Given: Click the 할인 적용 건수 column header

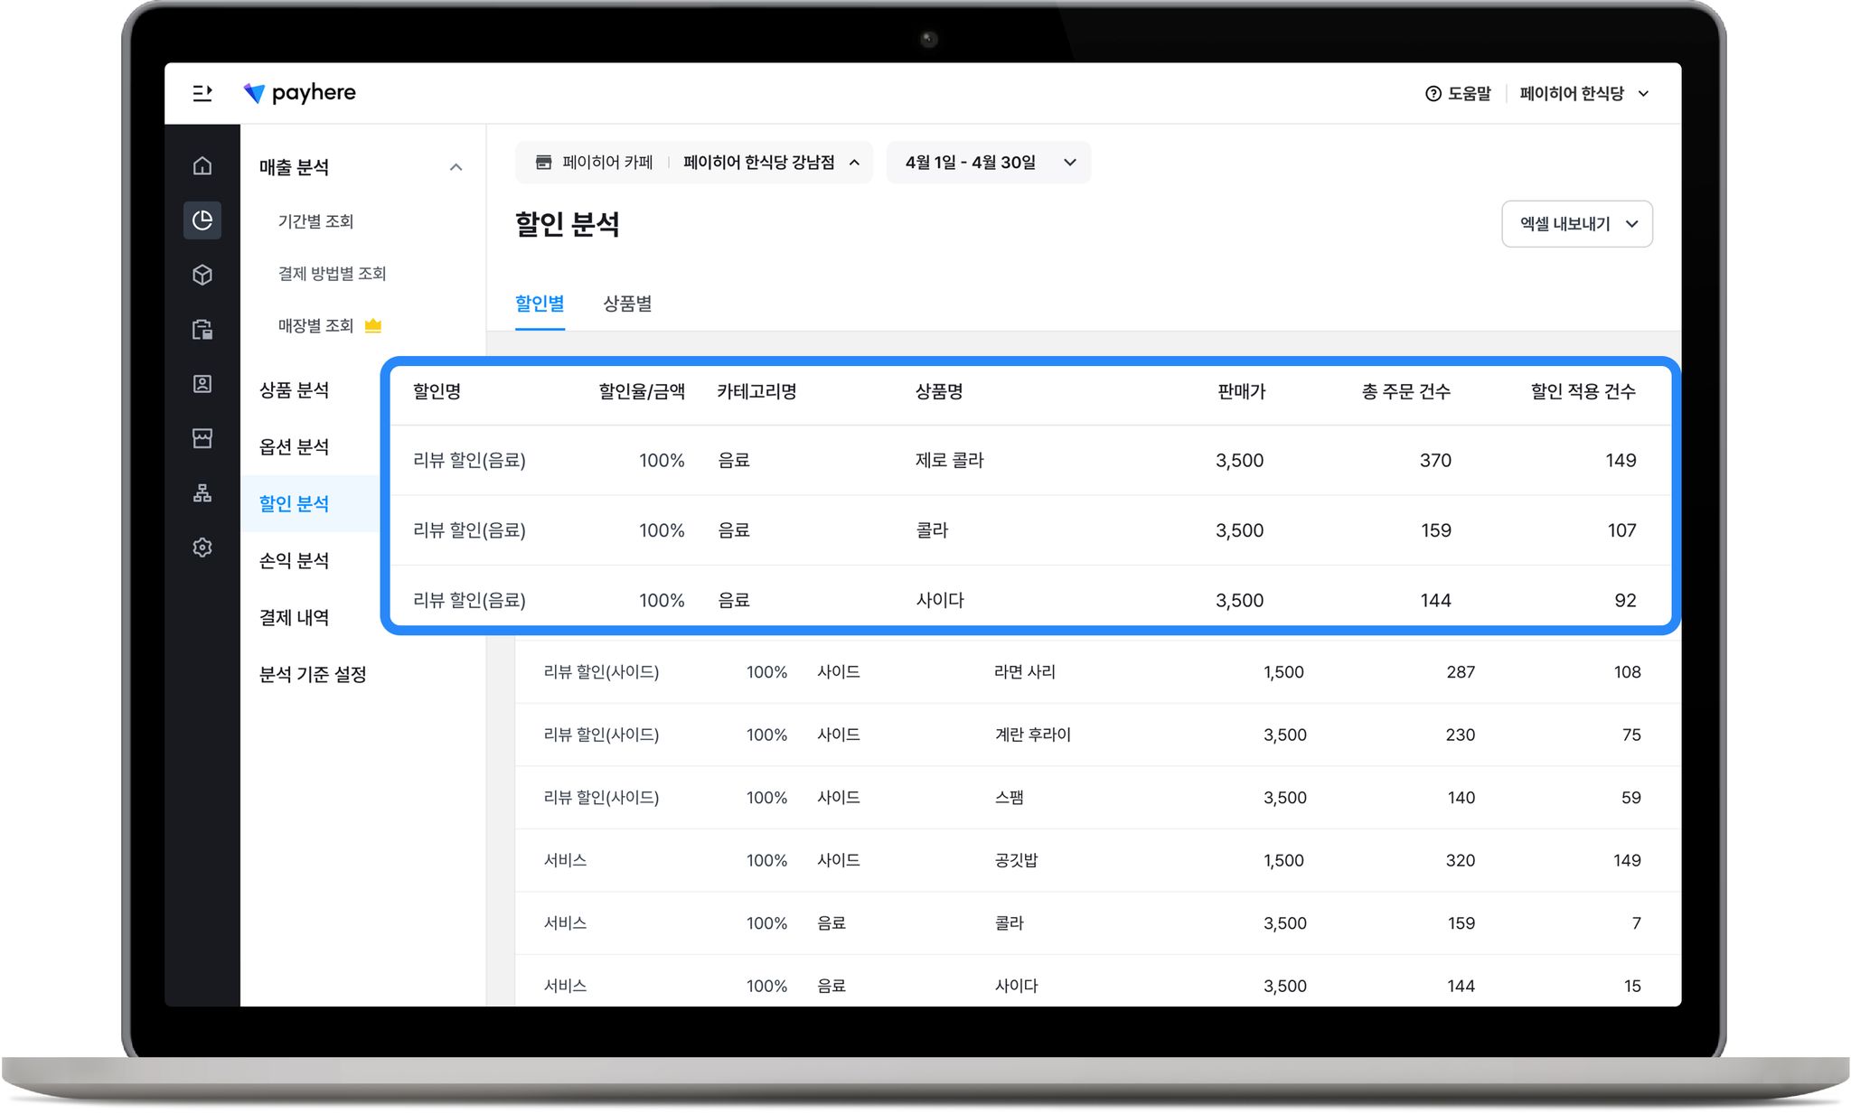Looking at the screenshot, I should click(1583, 391).
